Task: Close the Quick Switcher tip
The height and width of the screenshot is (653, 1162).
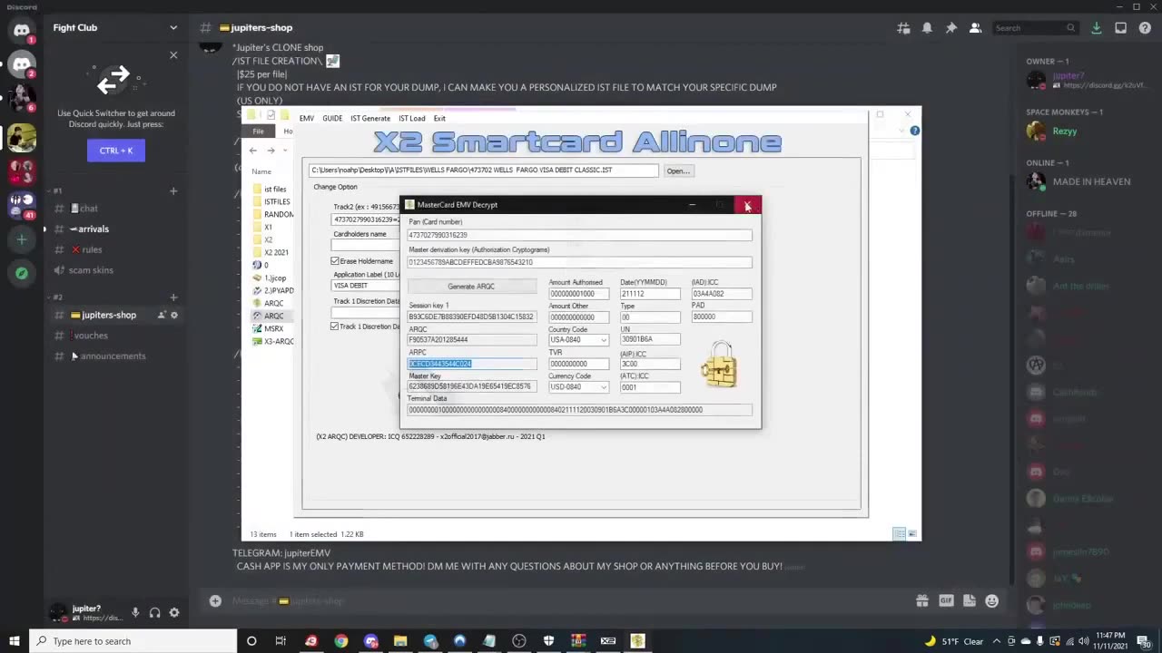Action: (x=173, y=55)
